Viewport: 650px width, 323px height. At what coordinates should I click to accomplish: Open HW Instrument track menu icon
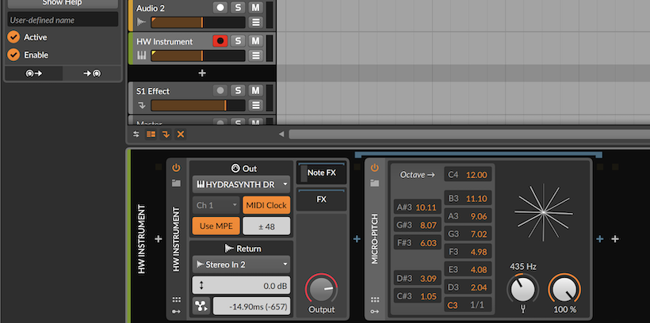coord(256,55)
